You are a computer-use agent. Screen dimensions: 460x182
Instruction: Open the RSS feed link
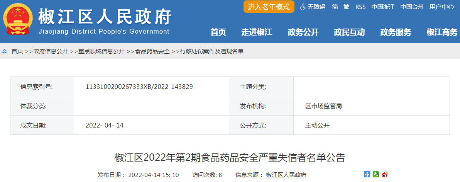pyautogui.click(x=360, y=7)
